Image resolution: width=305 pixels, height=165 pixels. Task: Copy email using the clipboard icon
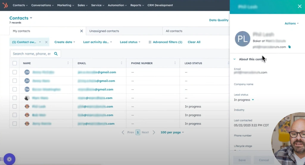[x=290, y=47]
